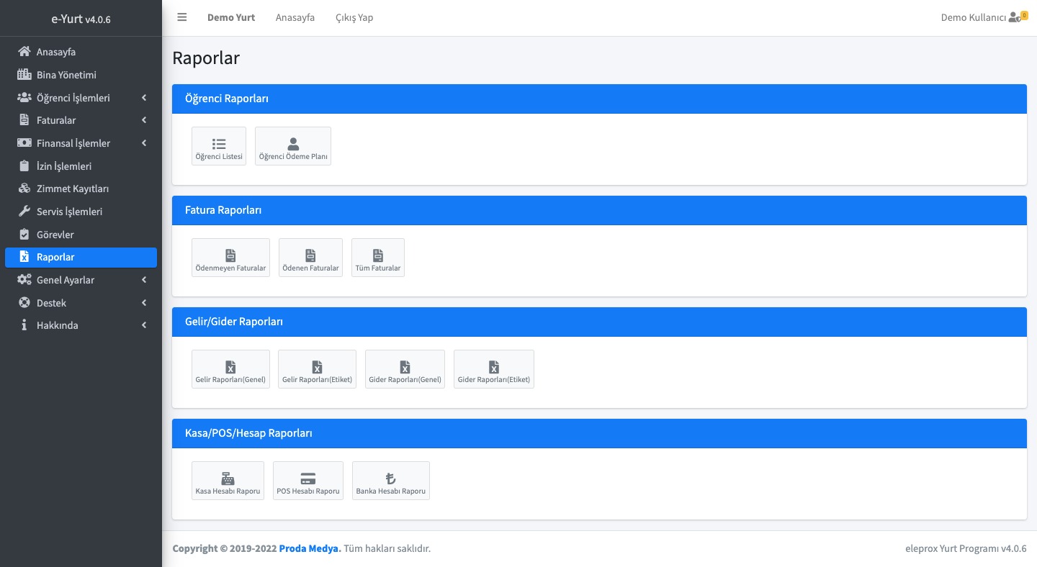Open the POS Hesabı Raporu

point(308,481)
